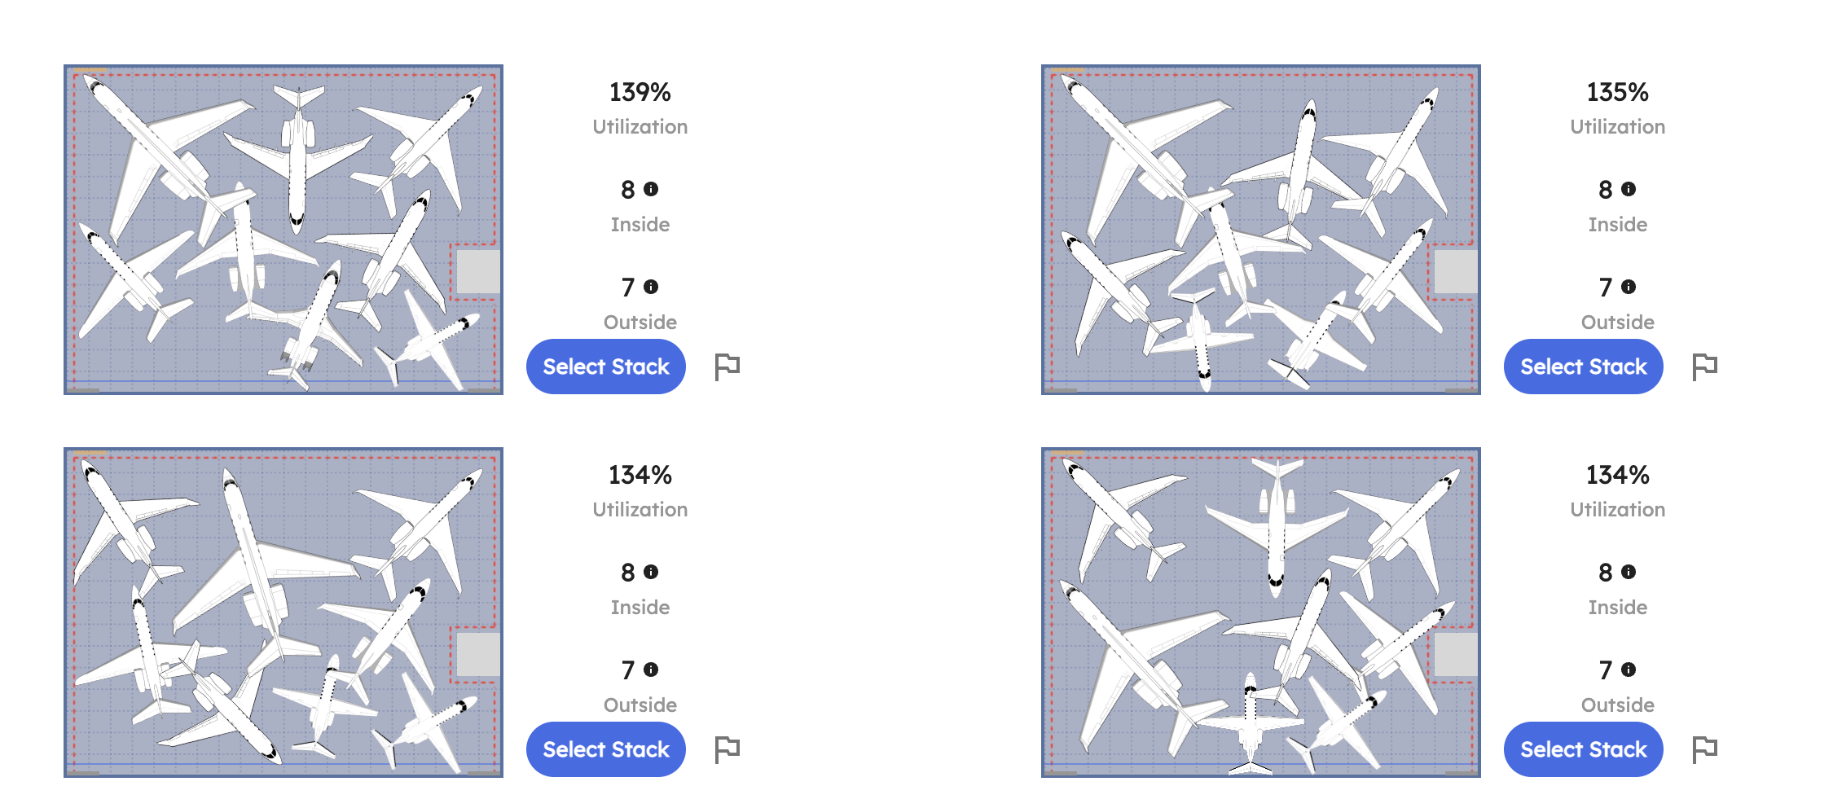Screen dimensions: 1833x808
Task: Open the 139% utilization hangar layout image
Action: coord(284,230)
